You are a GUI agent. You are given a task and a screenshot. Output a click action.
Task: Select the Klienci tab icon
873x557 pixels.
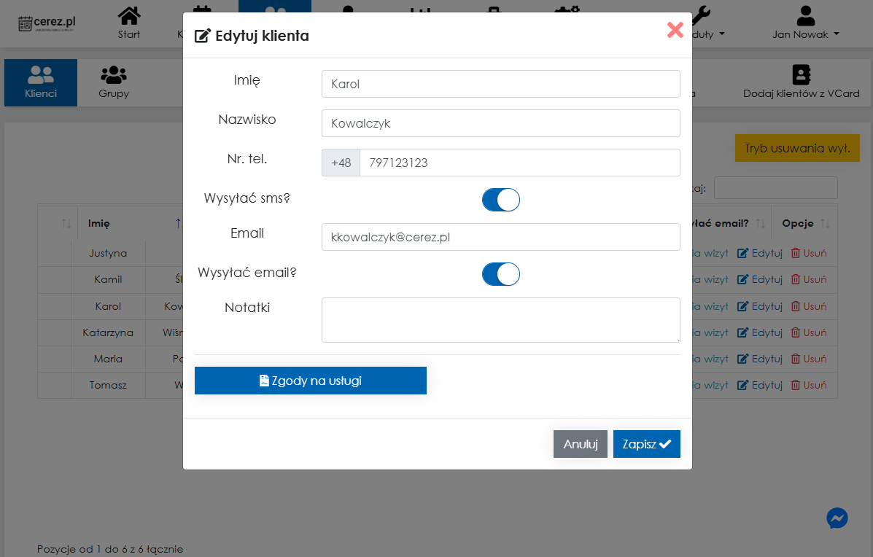41,75
